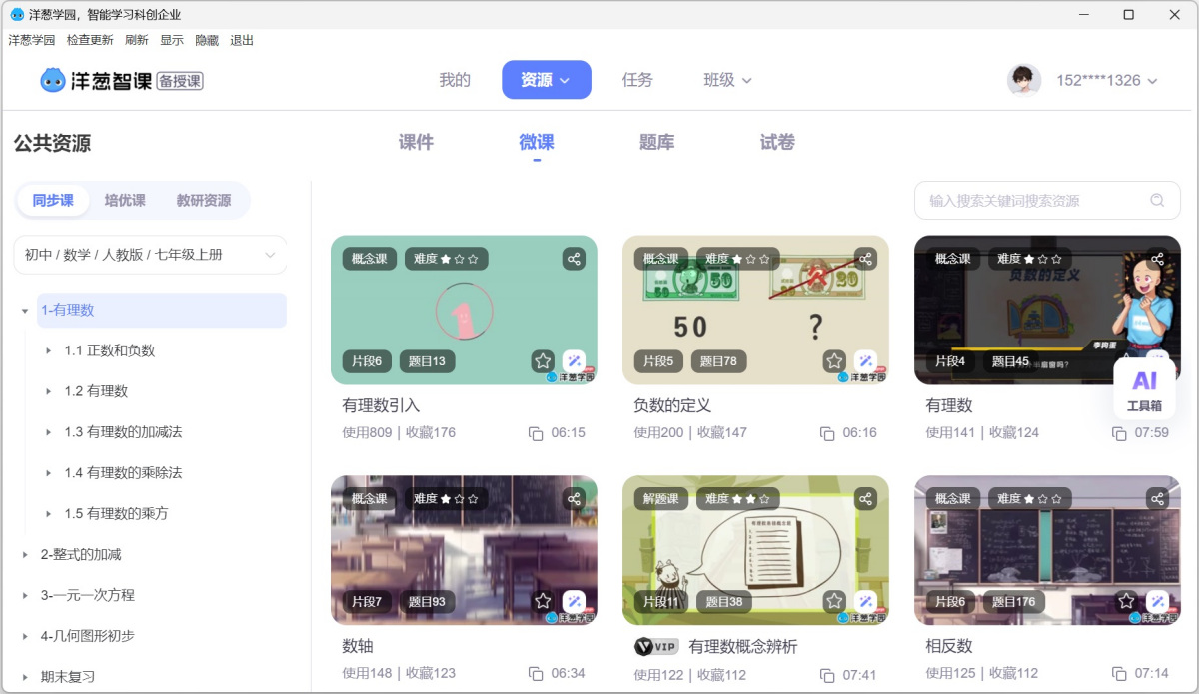Screen dimensions: 1199x694
Task: Click the VIP badge on 有理数概念辨析
Action: tap(656, 646)
